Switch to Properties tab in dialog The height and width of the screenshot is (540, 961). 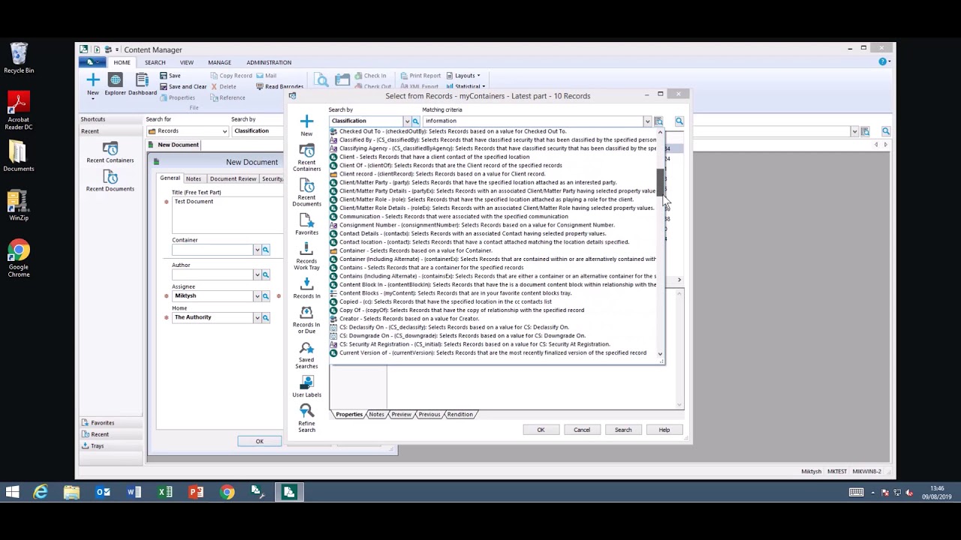coord(349,414)
